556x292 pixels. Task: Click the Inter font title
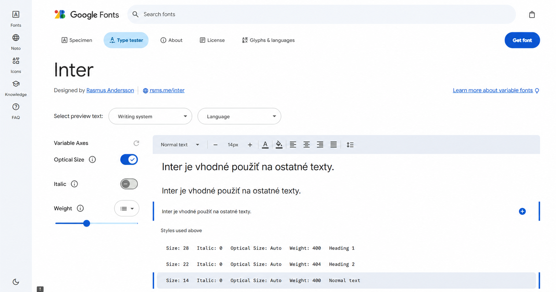[74, 70]
